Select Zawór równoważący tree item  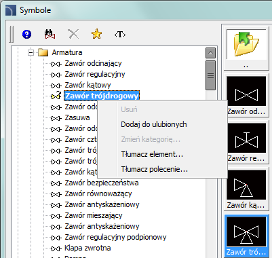pos(98,193)
